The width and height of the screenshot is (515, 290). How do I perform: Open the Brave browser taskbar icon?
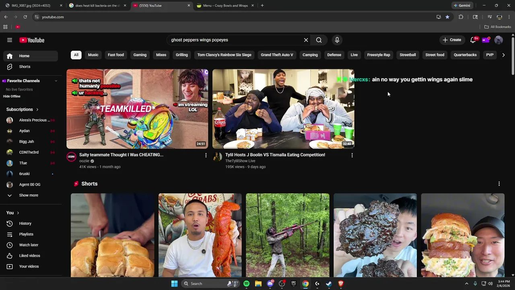[x=341, y=284]
